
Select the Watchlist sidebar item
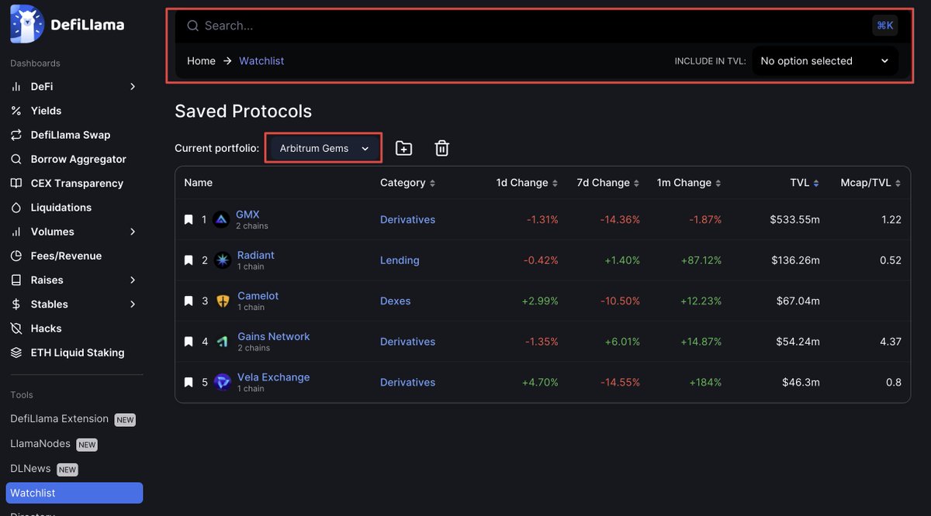(74, 493)
